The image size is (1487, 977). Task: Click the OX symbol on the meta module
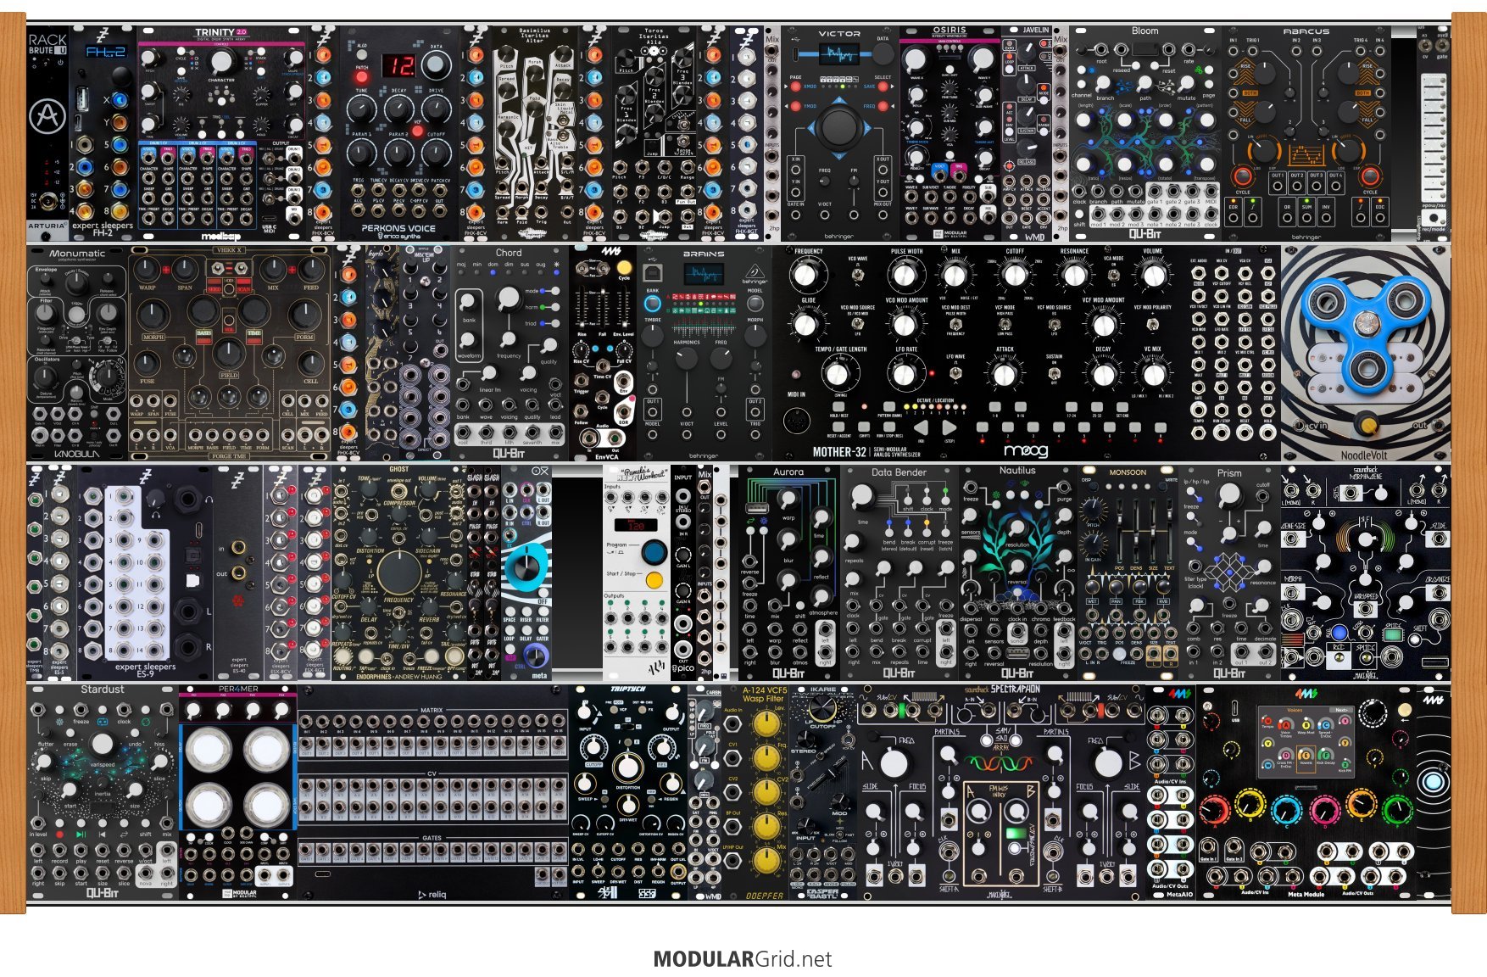tap(539, 472)
